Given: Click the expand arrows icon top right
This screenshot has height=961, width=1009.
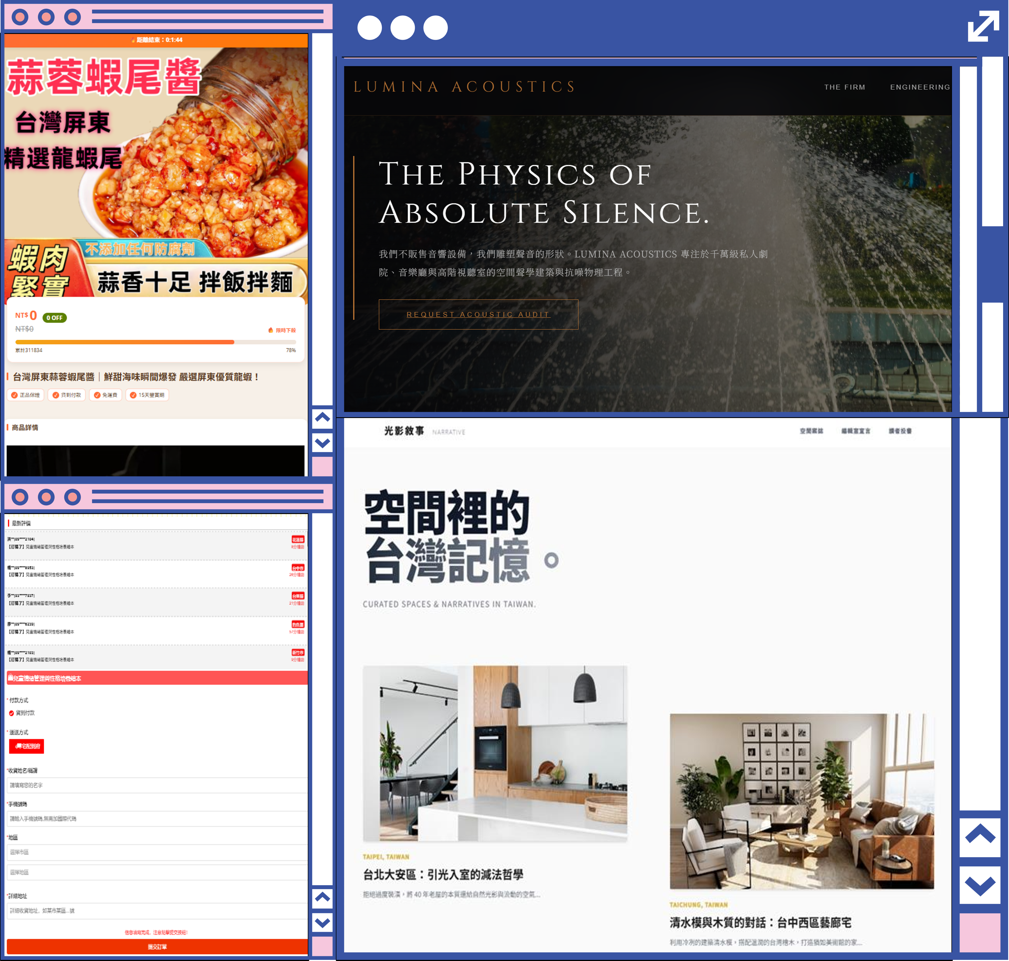Looking at the screenshot, I should [983, 27].
